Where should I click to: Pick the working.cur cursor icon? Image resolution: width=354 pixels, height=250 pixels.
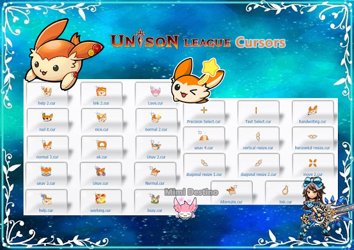pyautogui.click(x=100, y=198)
